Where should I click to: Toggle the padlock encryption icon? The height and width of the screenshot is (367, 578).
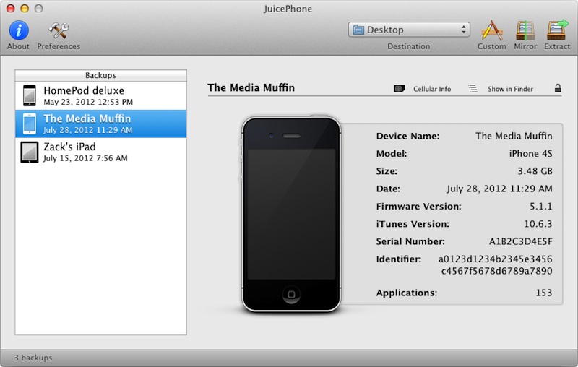click(x=558, y=88)
